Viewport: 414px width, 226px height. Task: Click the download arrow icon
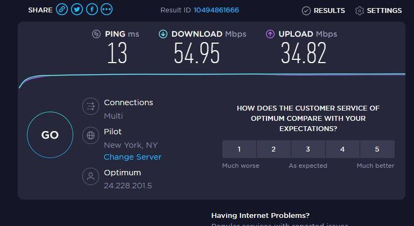point(163,34)
